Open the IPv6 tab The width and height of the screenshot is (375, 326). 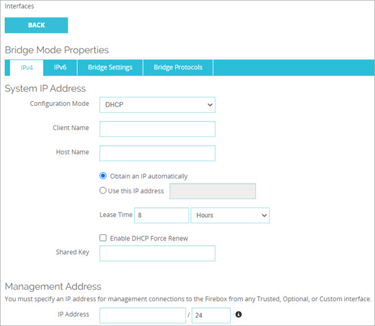[60, 68]
